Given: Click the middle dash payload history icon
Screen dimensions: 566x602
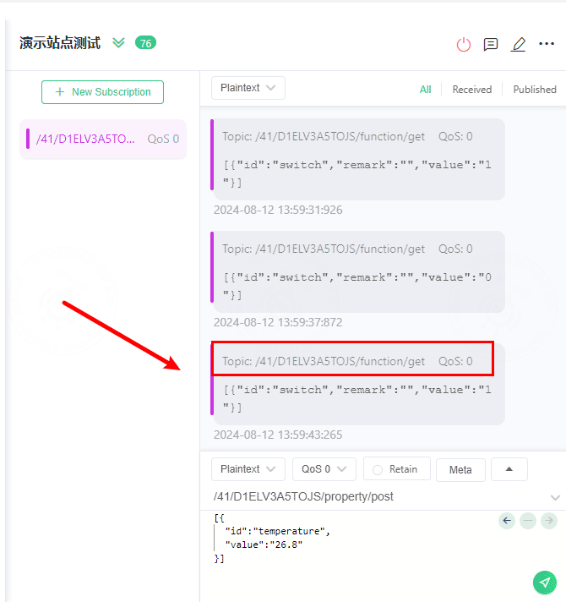Looking at the screenshot, I should (x=528, y=521).
